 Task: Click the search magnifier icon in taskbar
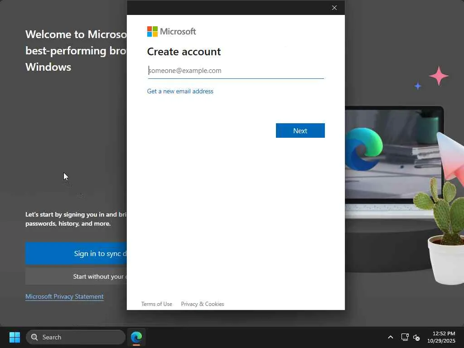(x=34, y=337)
